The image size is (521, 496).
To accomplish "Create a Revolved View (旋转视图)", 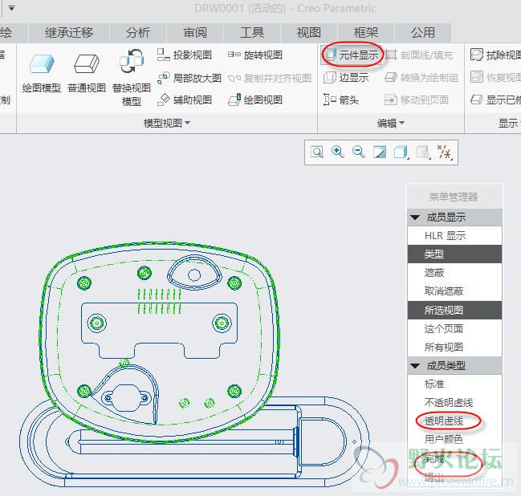I will tap(255, 55).
